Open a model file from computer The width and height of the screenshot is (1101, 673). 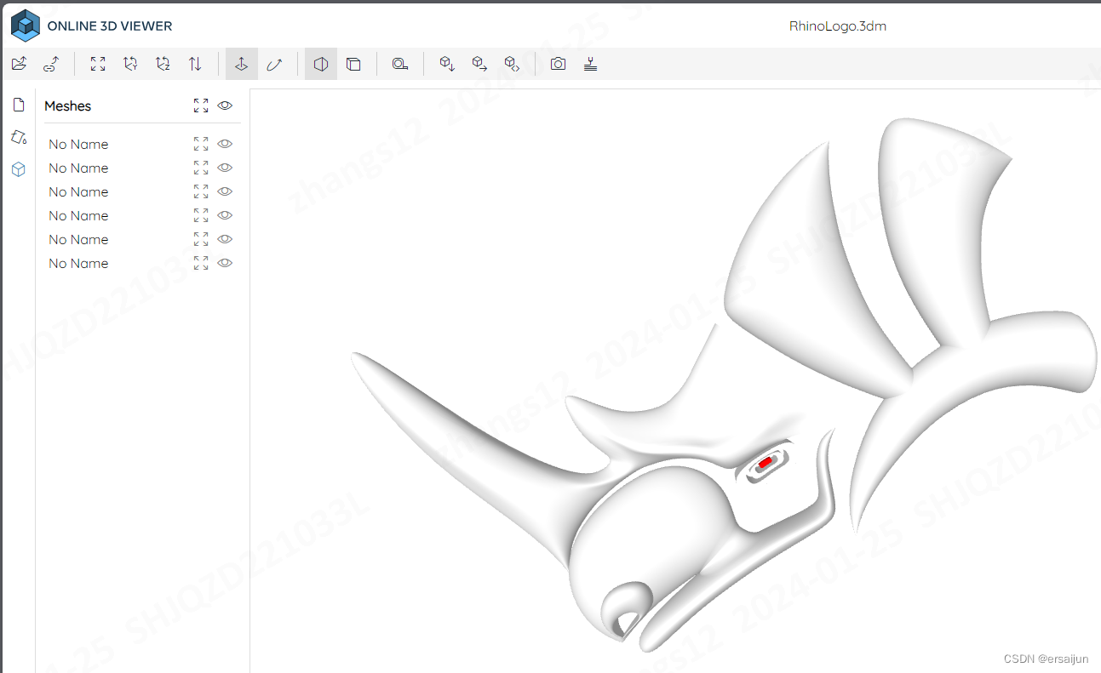[18, 63]
